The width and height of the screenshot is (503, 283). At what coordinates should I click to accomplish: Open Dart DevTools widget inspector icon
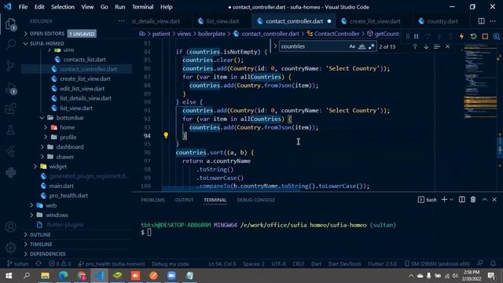coord(497,36)
